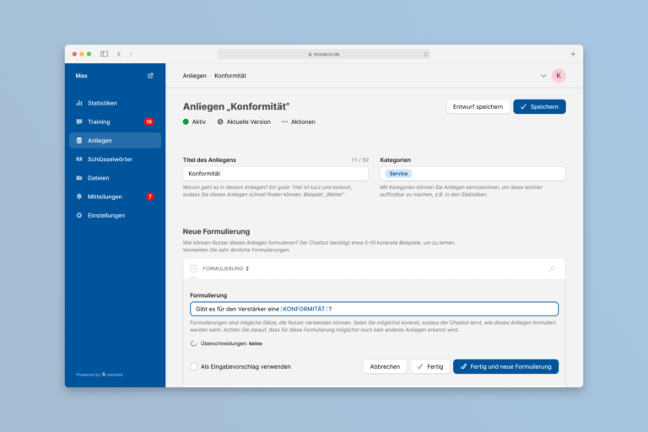The image size is (648, 432).
Task: Click the Dateien folder icon
Action: 79,178
